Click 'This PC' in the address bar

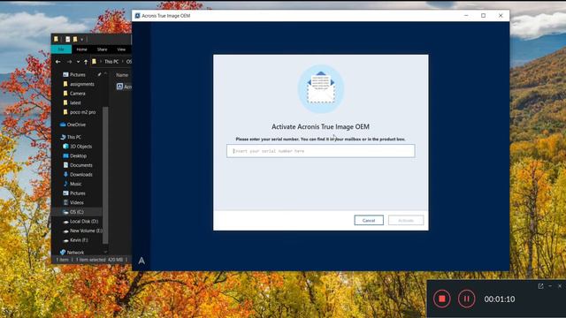coord(111,62)
